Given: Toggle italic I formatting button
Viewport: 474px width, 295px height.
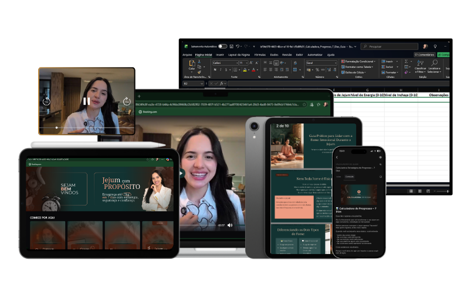Looking at the screenshot, I should pos(221,70).
